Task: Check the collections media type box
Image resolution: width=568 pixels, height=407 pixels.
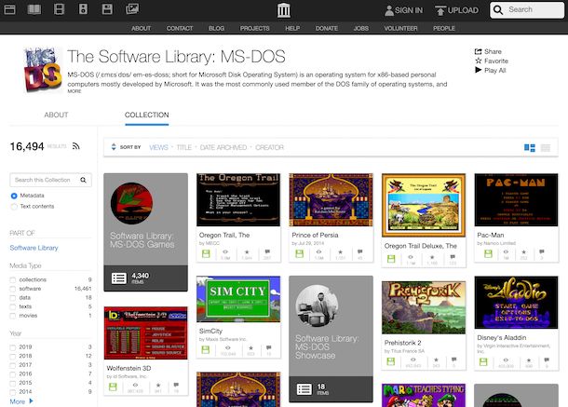Action: coord(13,279)
